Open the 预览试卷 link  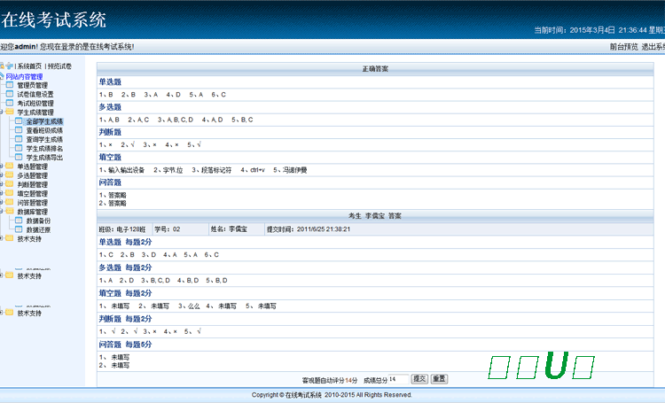click(x=59, y=66)
